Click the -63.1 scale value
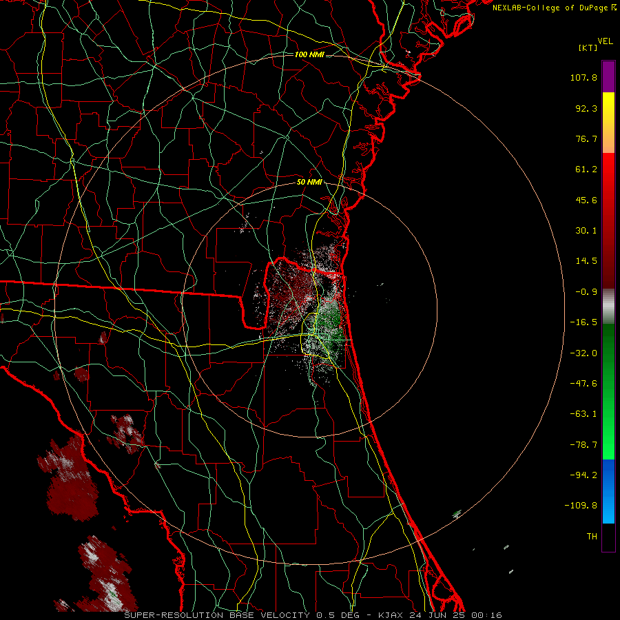Screen dimensions: 620x620 [x=583, y=414]
